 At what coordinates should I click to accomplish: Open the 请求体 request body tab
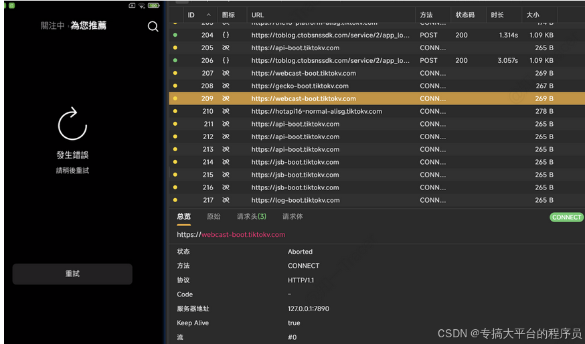292,216
